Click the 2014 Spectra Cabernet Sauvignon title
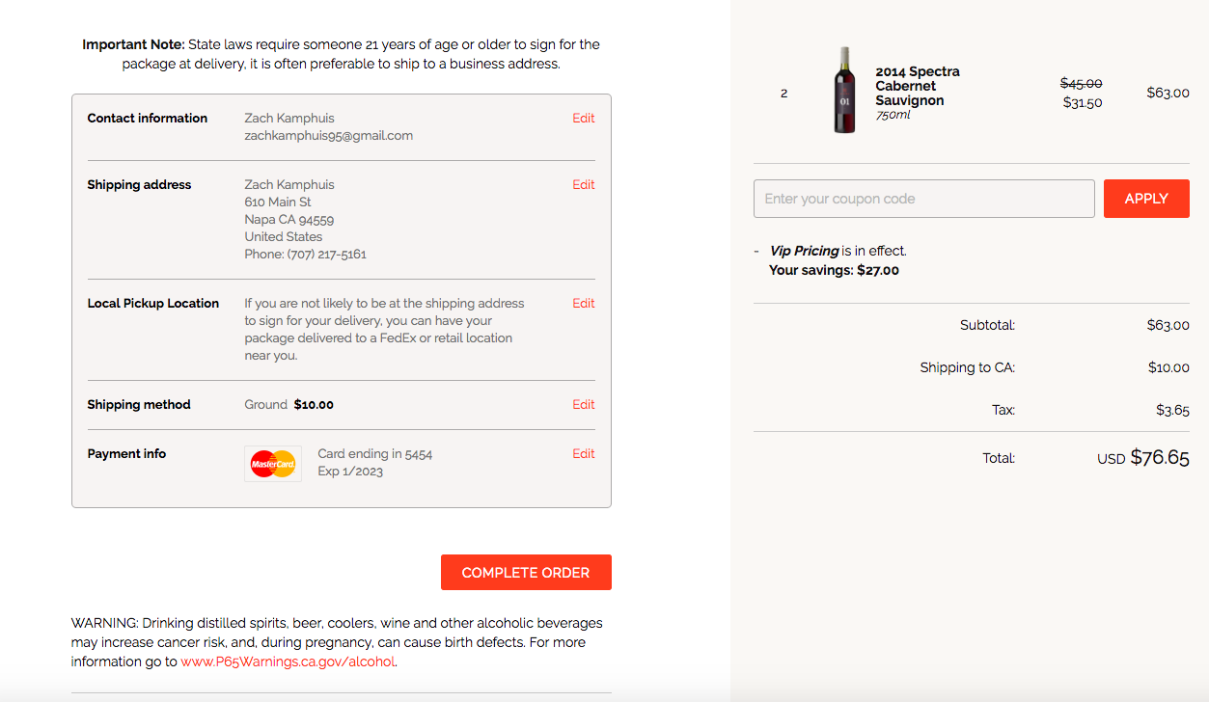1209x702 pixels. coord(917,86)
